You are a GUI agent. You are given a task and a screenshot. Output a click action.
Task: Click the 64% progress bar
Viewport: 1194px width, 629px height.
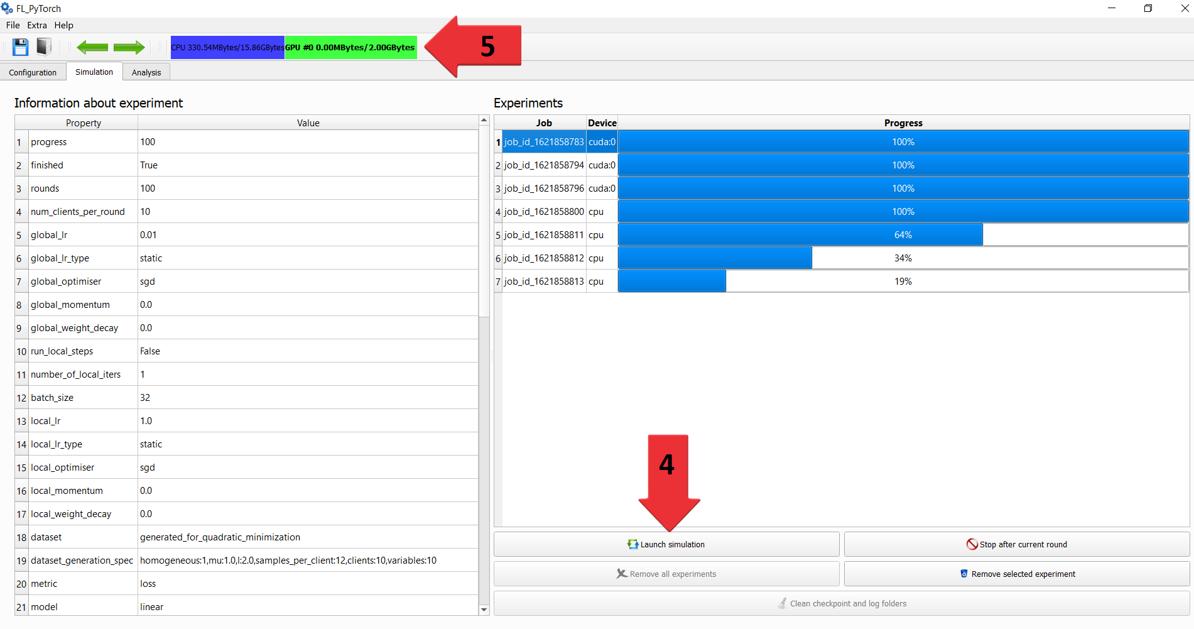coord(903,235)
